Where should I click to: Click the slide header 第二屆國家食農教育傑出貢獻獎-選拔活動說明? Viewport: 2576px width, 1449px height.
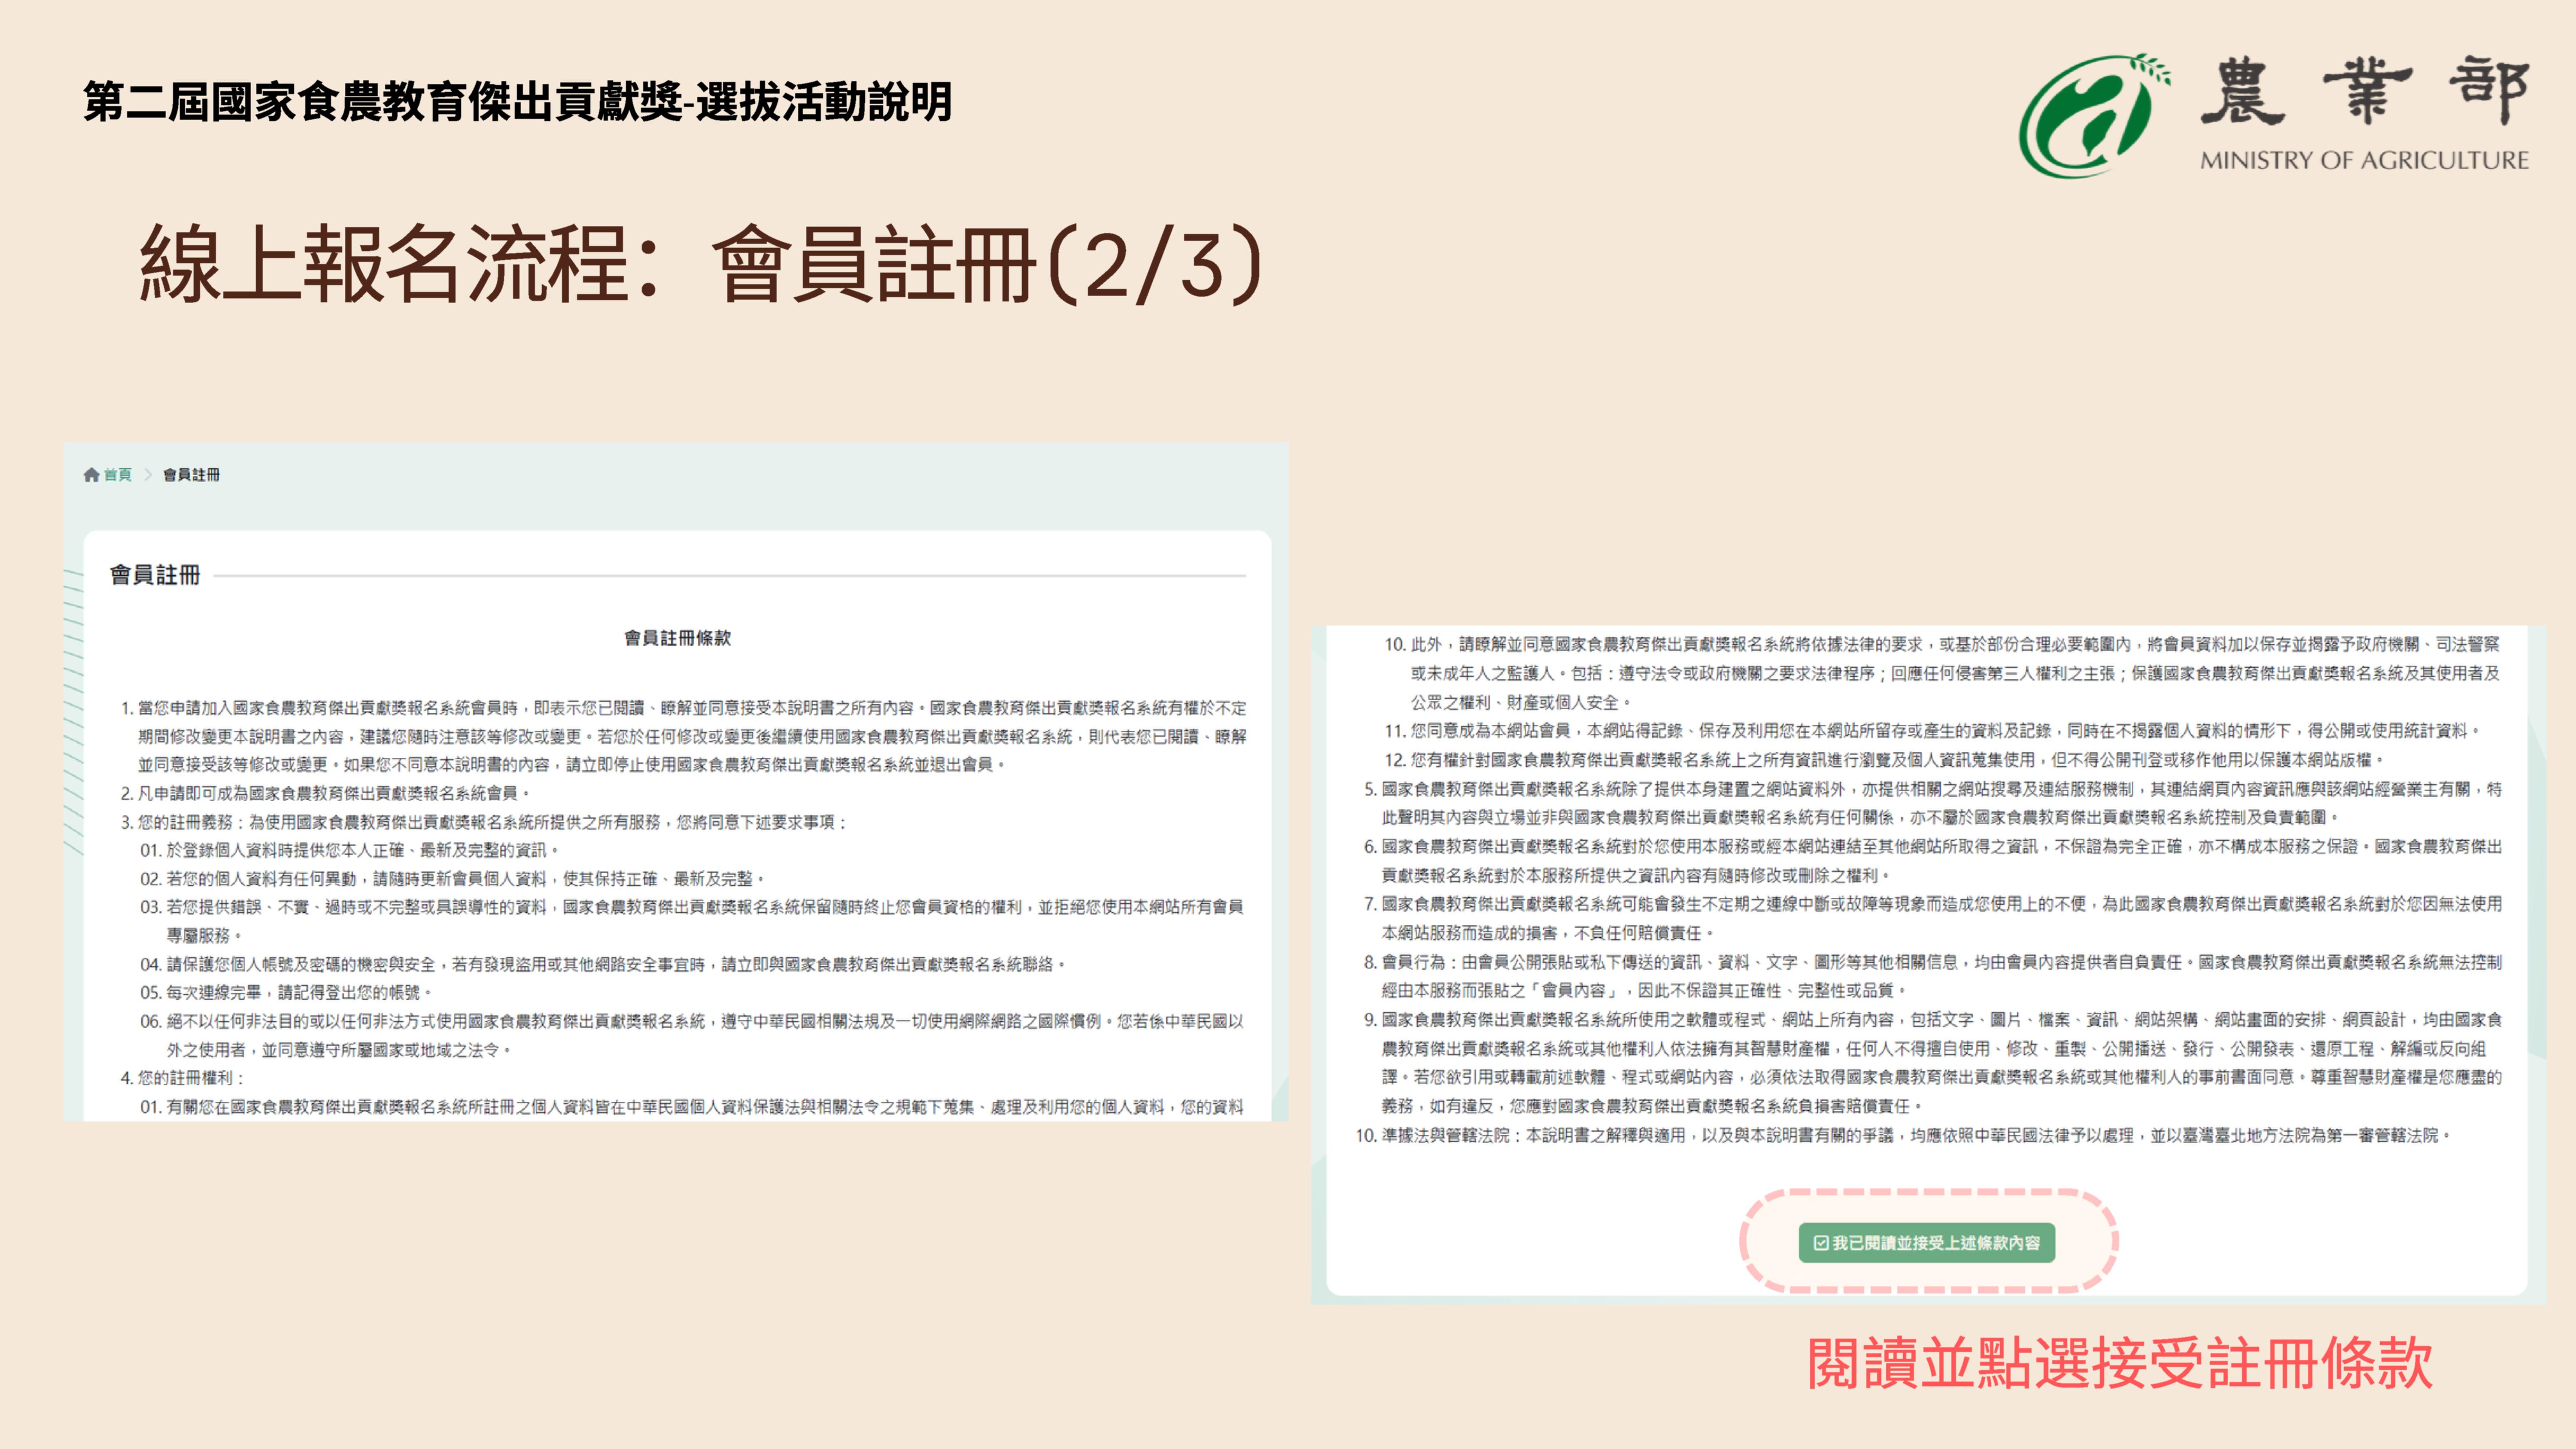[518, 102]
